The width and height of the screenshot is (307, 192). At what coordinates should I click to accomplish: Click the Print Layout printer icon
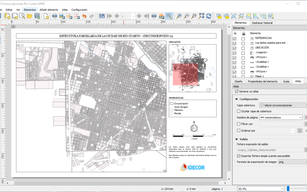point(55,16)
